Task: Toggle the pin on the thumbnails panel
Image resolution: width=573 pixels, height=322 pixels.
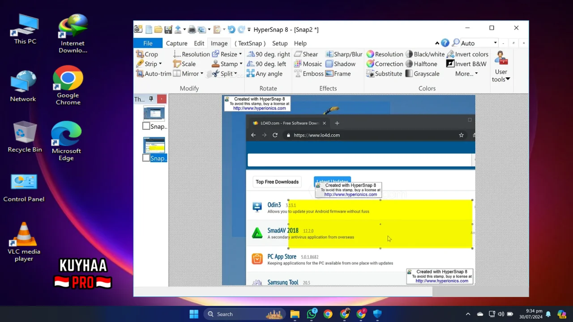Action: coord(151,99)
